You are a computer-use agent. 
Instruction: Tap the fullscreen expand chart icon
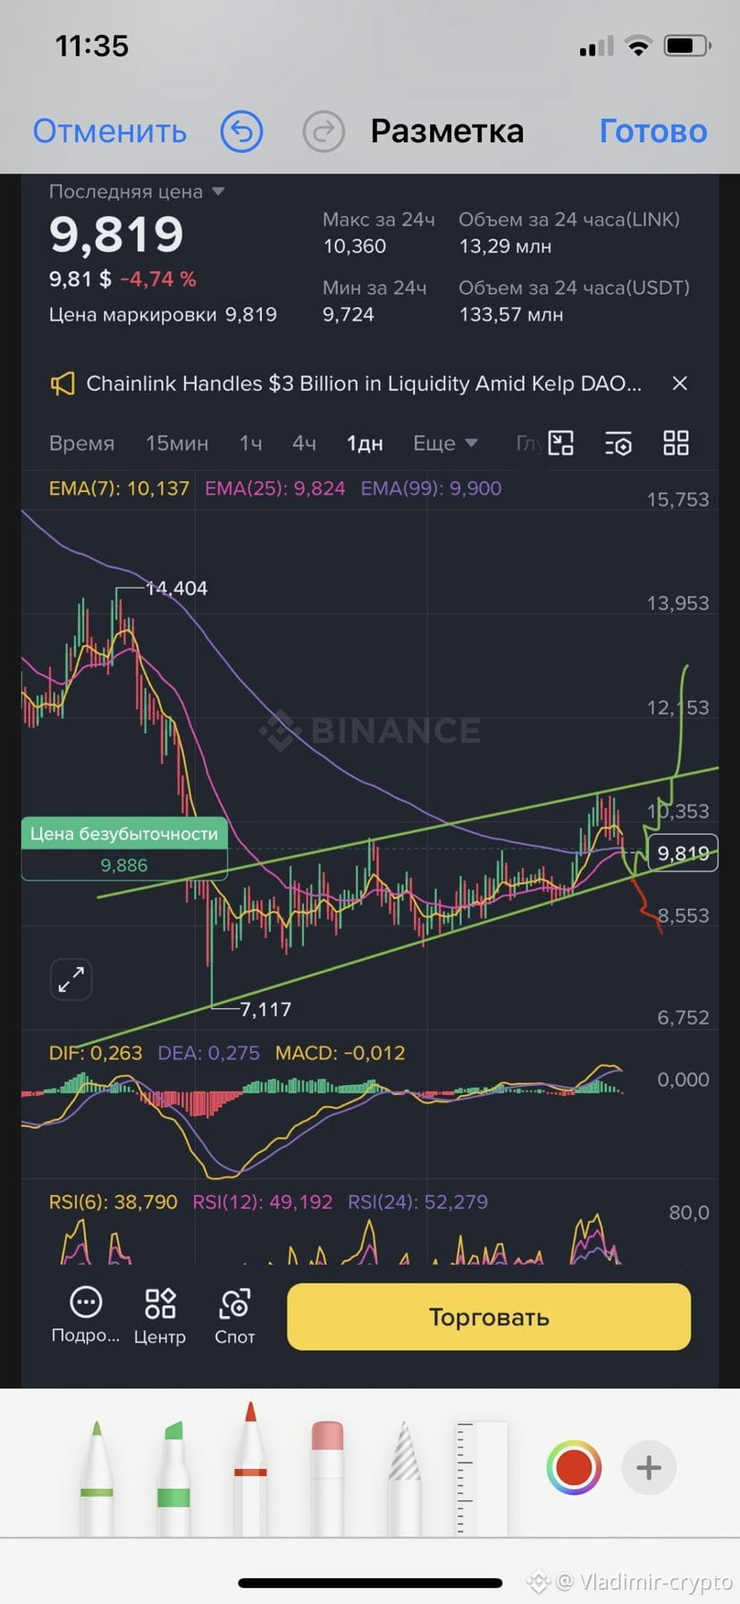pyautogui.click(x=71, y=979)
